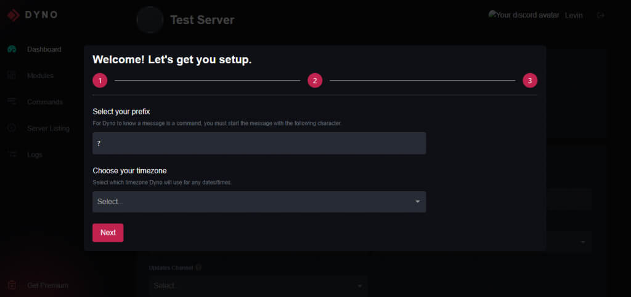
Task: Open Dashboard via its sidebar icon
Action: (12, 49)
